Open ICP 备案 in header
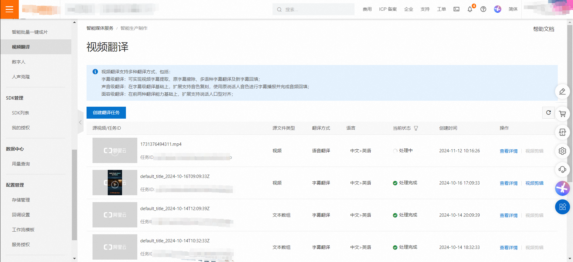 coord(388,9)
